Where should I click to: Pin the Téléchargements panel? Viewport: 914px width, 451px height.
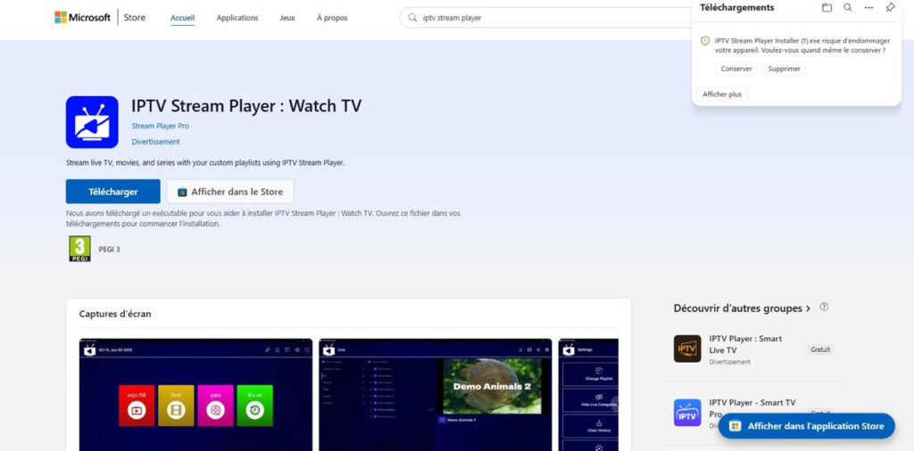(890, 7)
